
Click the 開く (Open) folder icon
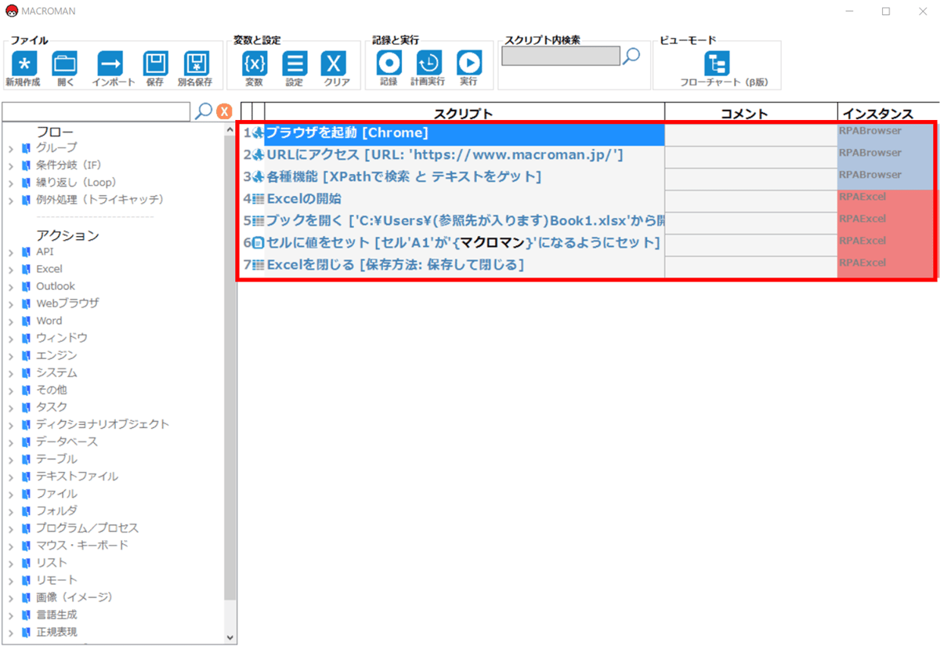coord(64,63)
